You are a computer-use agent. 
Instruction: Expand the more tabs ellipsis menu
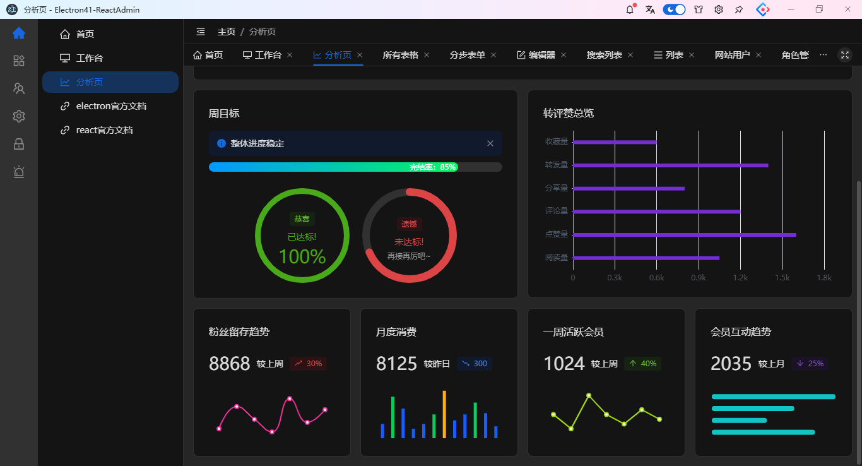click(823, 55)
